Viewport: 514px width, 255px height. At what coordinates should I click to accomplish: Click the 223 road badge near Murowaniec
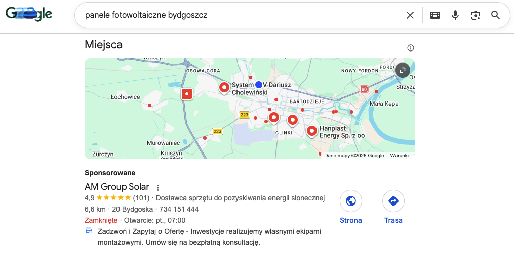pyautogui.click(x=217, y=131)
